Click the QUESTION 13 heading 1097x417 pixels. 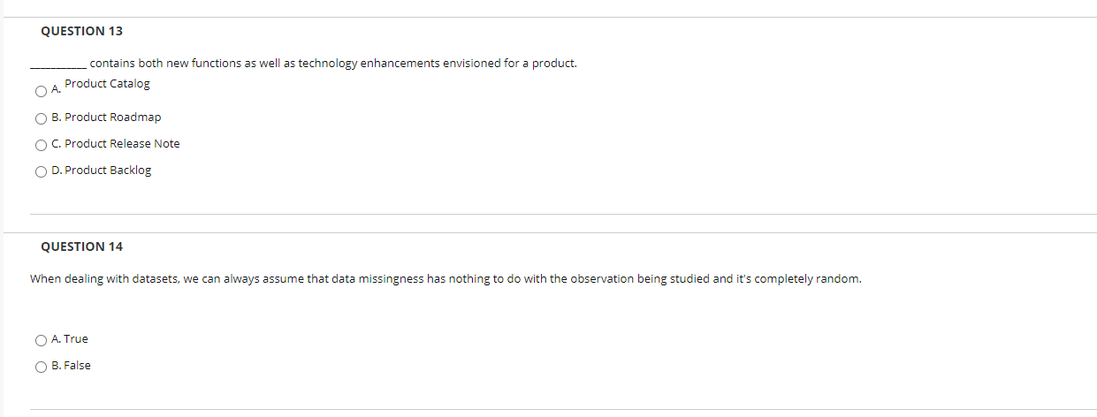tap(82, 31)
